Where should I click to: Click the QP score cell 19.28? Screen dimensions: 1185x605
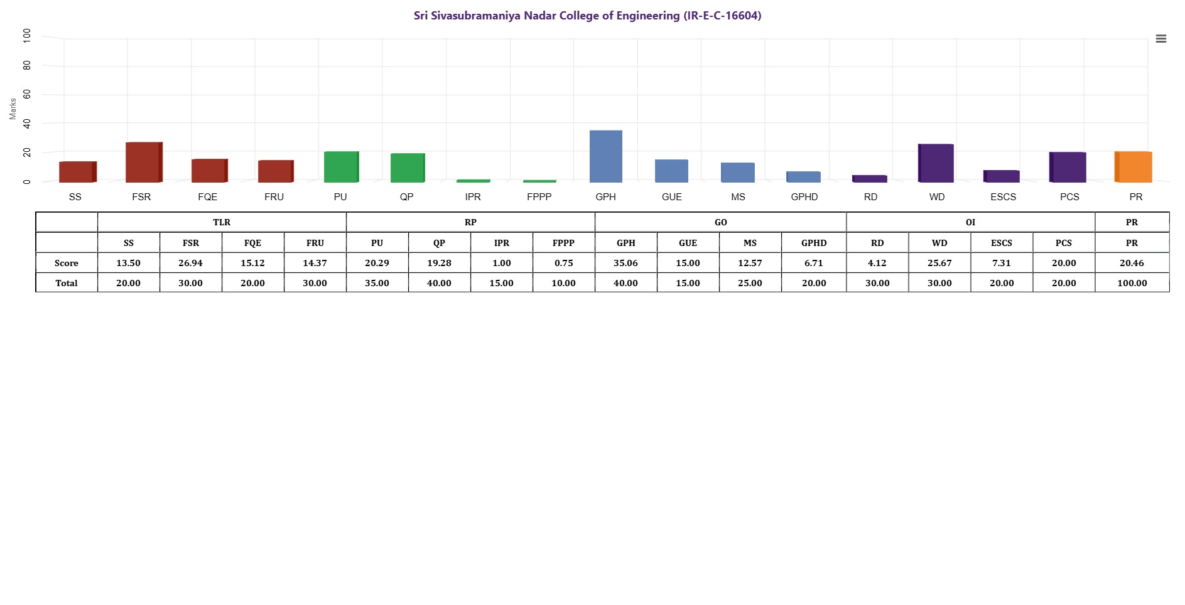(440, 263)
